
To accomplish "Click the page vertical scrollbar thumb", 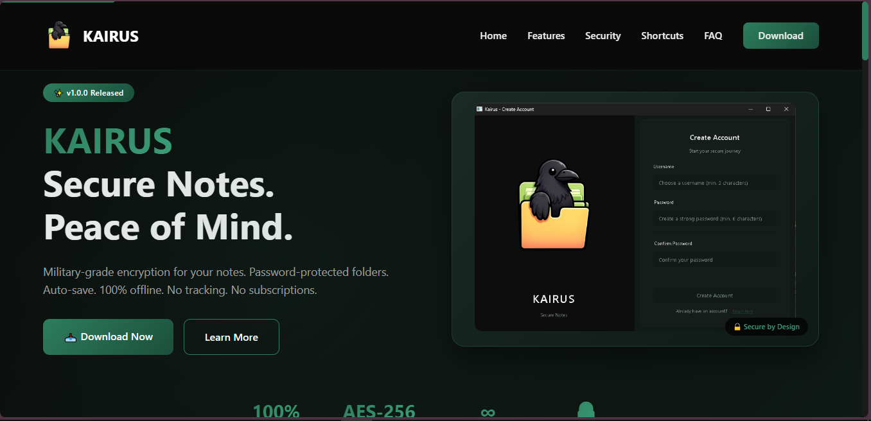I will point(865,32).
